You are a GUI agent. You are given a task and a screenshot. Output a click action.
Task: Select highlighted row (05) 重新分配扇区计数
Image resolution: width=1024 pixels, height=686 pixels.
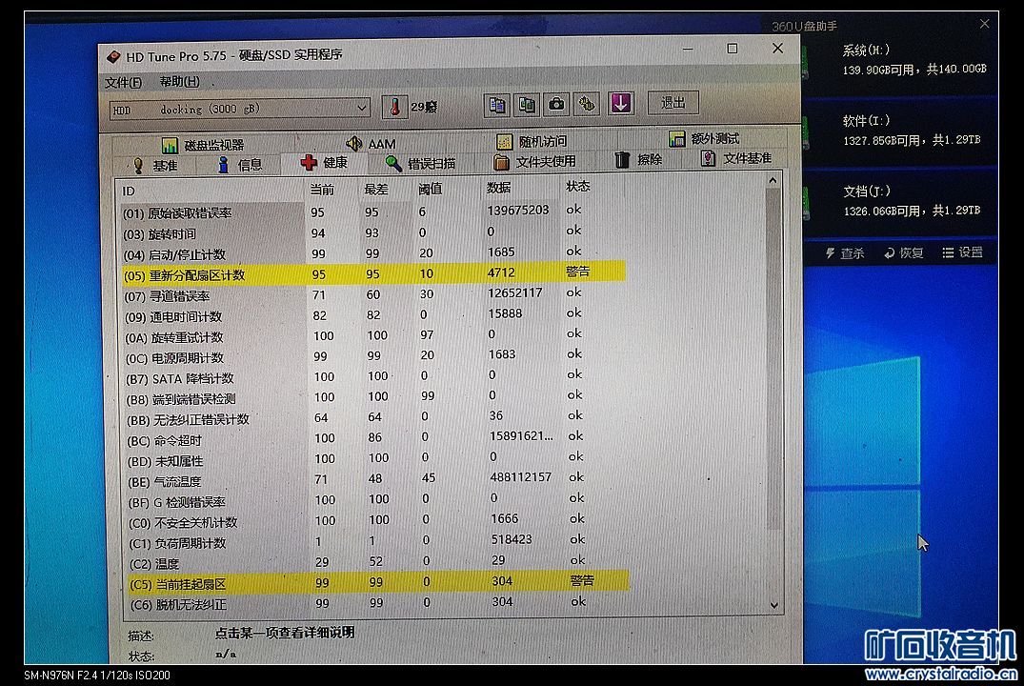coord(373,273)
